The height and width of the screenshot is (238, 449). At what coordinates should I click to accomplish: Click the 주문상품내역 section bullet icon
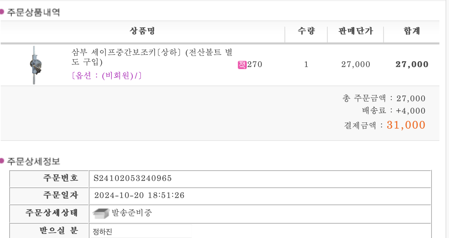(x=2, y=12)
